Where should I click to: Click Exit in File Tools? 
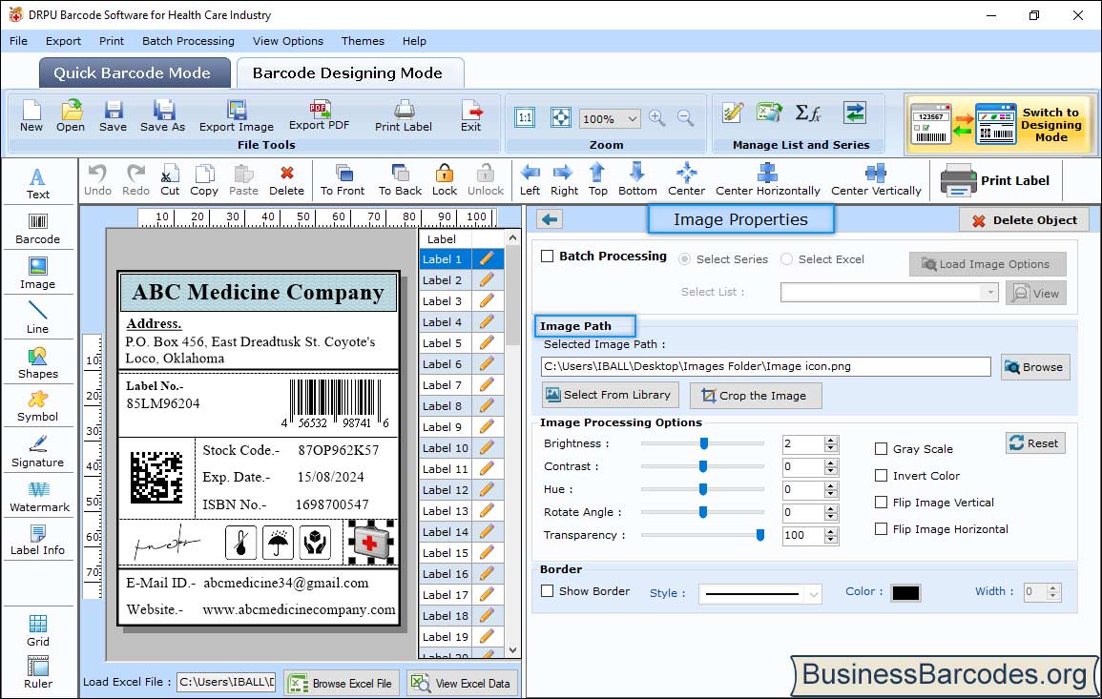(471, 116)
